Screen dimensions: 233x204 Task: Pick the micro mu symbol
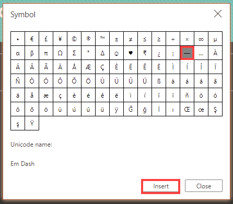[x=215, y=39]
